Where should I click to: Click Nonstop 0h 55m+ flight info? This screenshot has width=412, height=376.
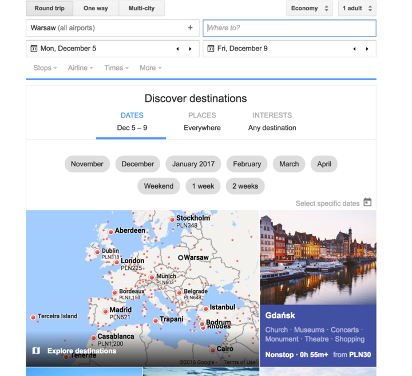coord(296,355)
